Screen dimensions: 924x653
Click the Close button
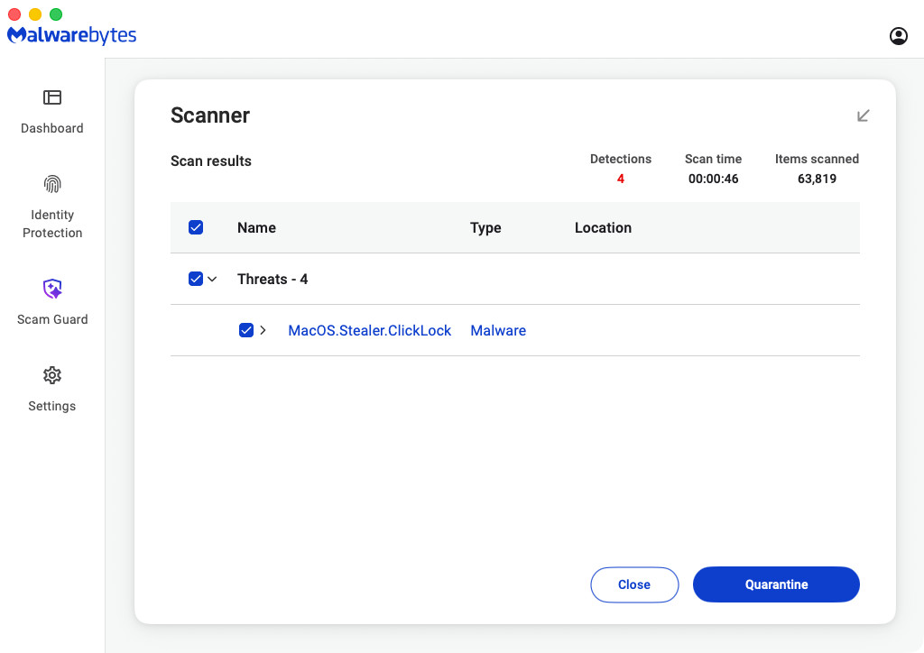634,584
